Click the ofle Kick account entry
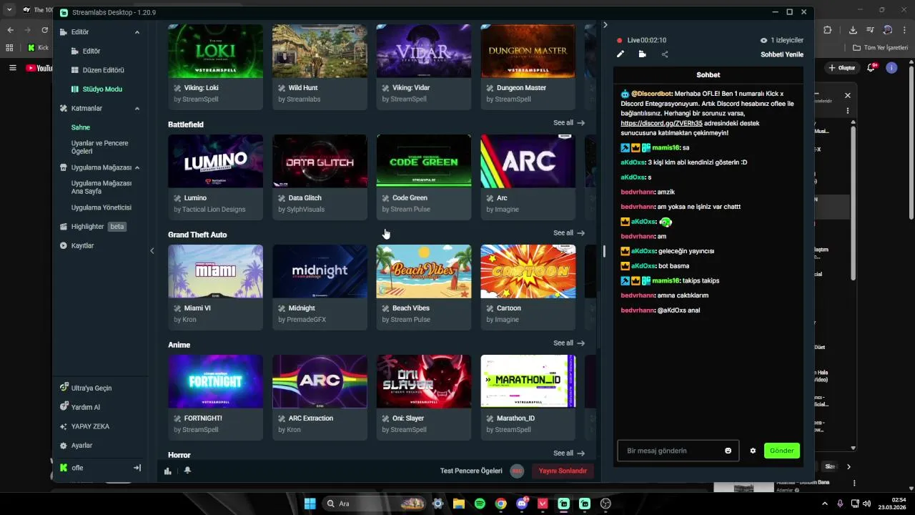The image size is (915, 515). tap(71, 468)
